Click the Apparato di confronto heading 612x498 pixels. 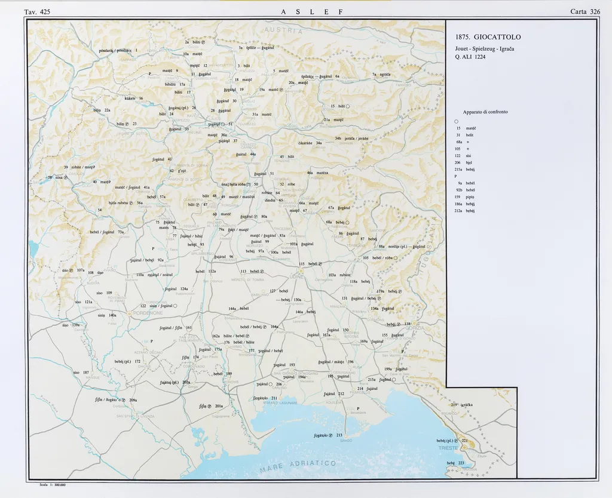485,112
